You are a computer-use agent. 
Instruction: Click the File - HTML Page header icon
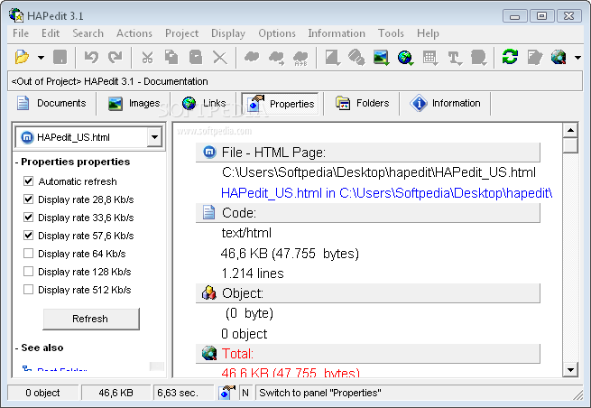click(x=209, y=152)
